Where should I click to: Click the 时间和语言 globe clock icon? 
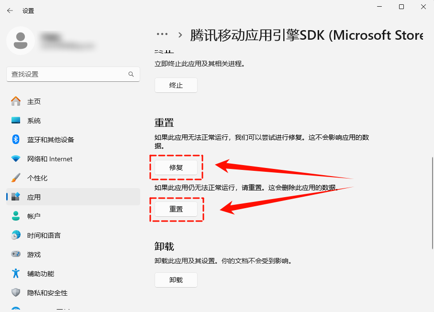tap(16, 235)
